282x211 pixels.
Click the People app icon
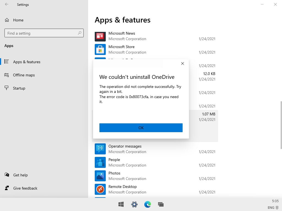pyautogui.click(x=100, y=162)
